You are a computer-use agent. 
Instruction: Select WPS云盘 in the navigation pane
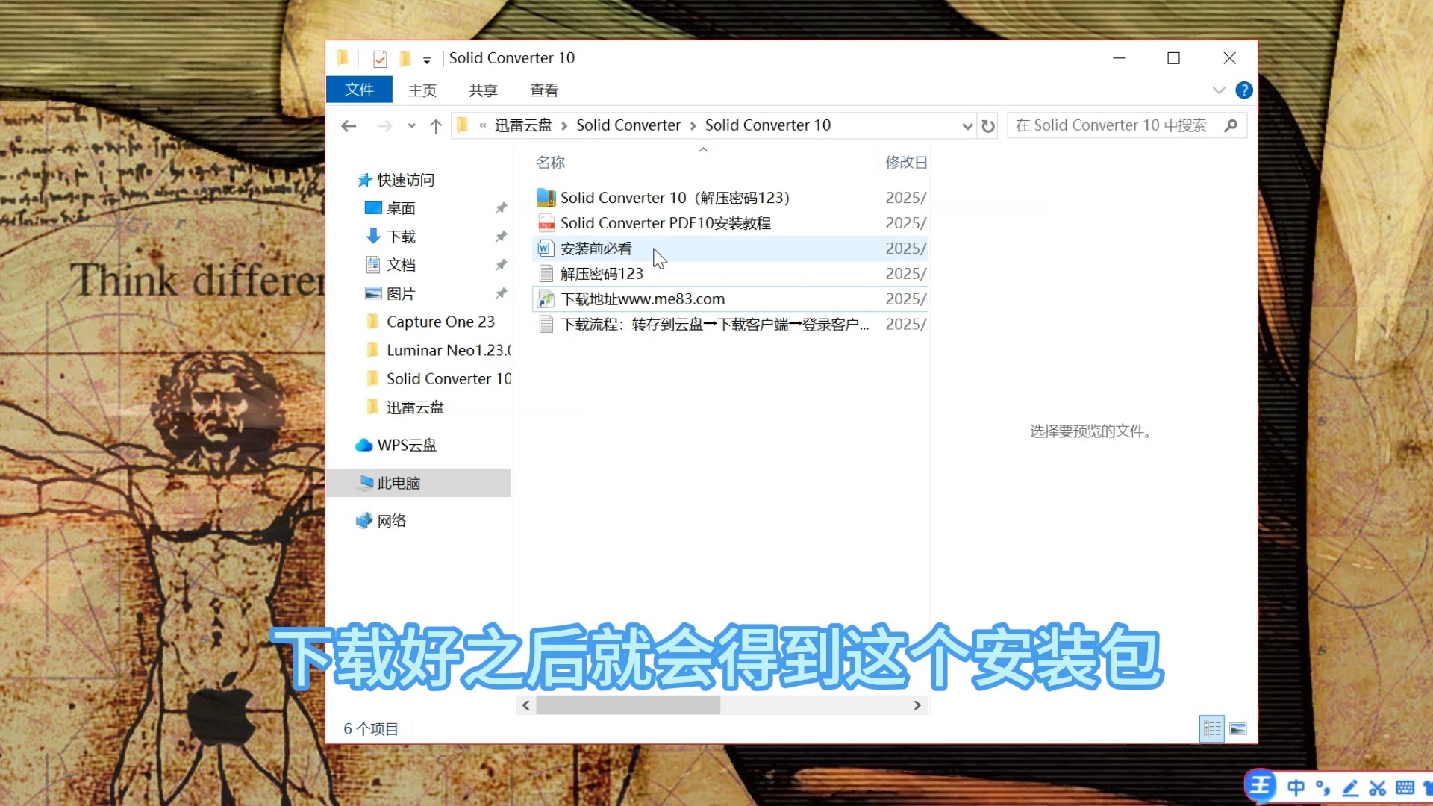tap(407, 445)
